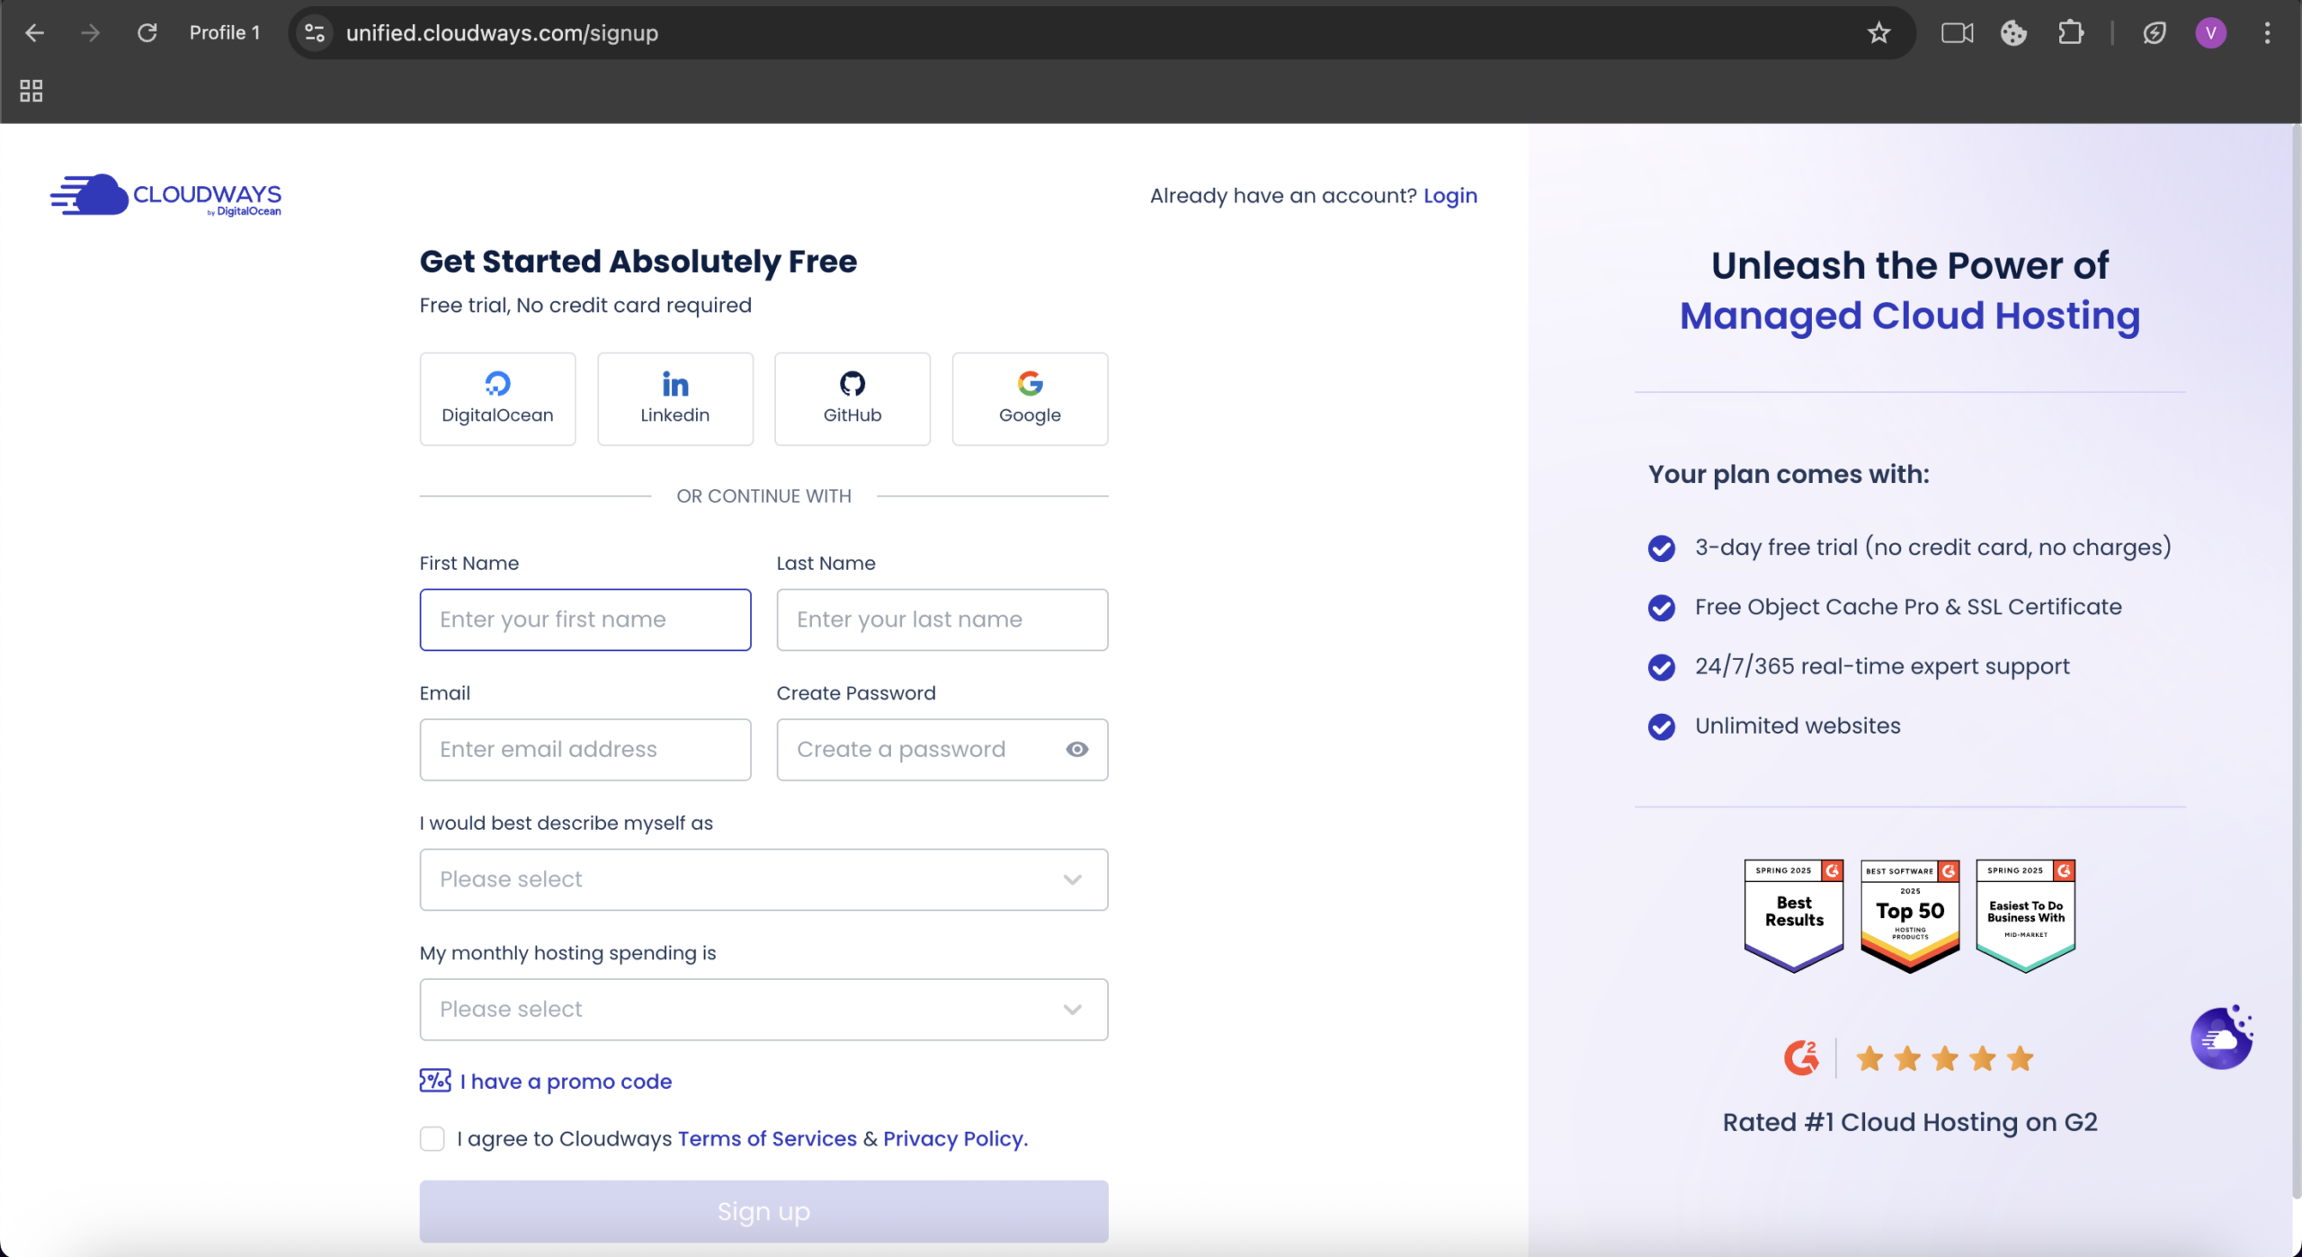Show password with the eye icon
Viewport: 2302px width, 1257px height.
(x=1076, y=749)
